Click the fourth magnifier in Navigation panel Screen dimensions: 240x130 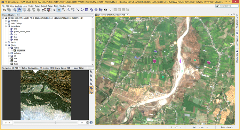click(91, 84)
